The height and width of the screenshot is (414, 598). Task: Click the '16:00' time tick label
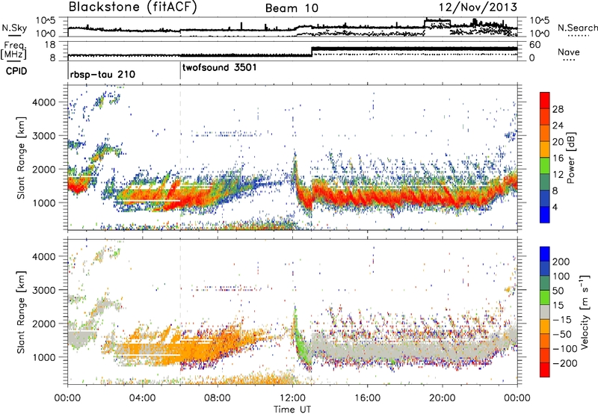[x=367, y=398]
